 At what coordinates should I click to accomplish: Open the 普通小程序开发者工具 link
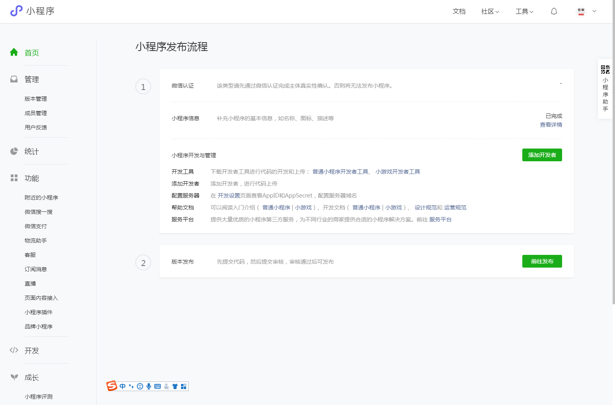pos(341,172)
